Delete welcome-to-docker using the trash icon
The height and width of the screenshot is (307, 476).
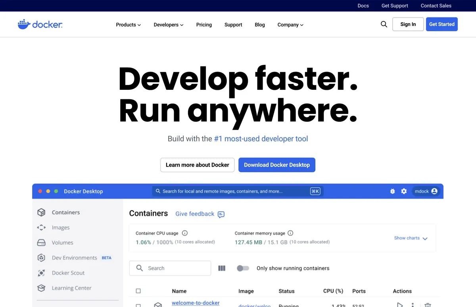coord(427,305)
